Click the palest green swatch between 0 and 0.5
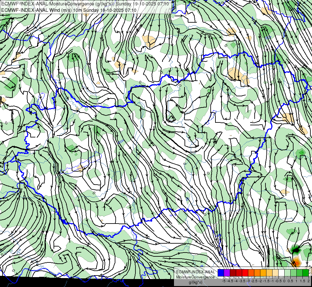Viewport: 312px width, 287px height. [287, 273]
